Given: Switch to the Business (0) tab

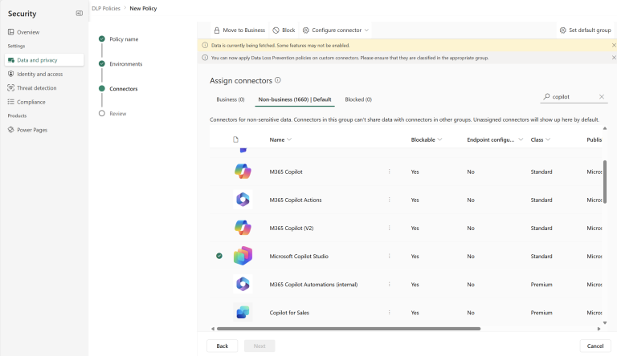Looking at the screenshot, I should [231, 99].
